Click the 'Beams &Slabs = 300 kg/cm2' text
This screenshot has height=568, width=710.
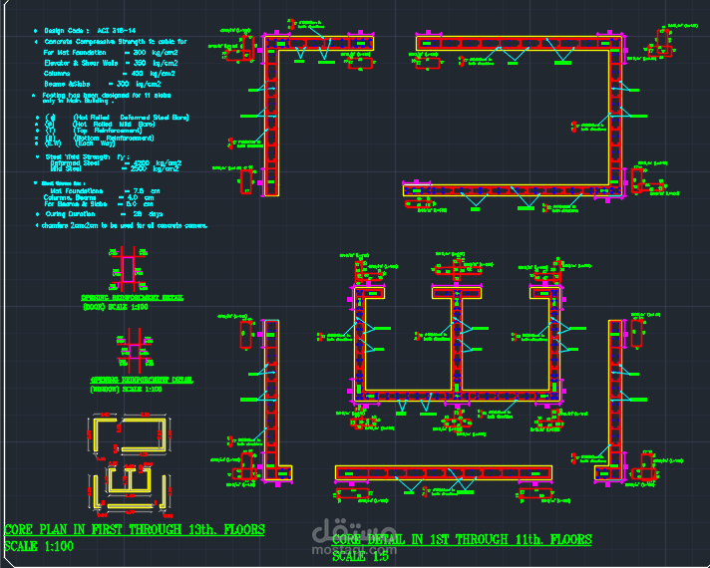coord(103,84)
